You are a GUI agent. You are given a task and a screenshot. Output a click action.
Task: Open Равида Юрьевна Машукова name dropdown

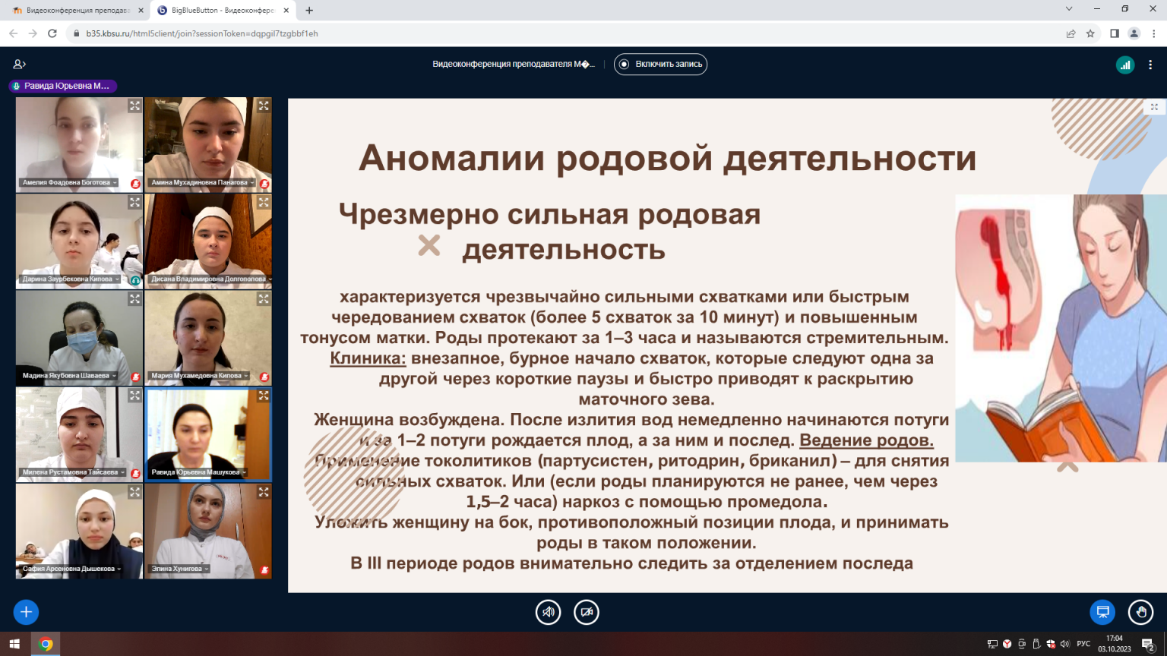[x=198, y=472]
